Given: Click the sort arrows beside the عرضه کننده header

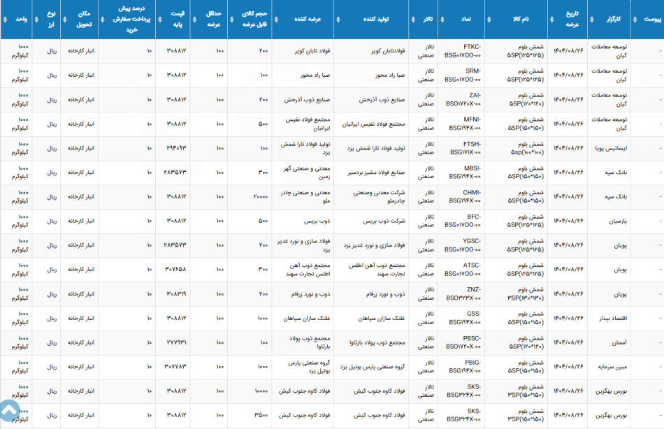Looking at the screenshot, I should [x=277, y=20].
